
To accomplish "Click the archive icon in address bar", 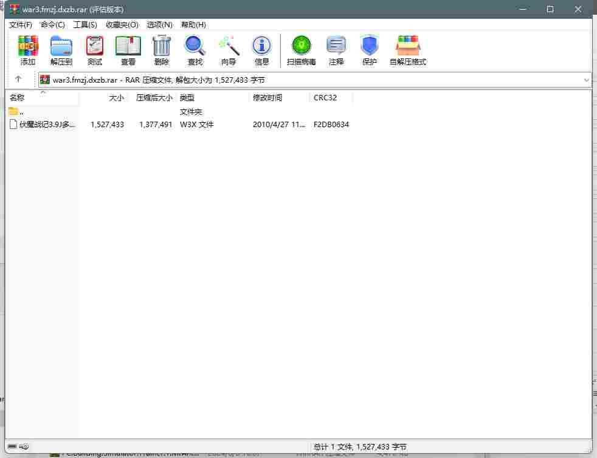I will pyautogui.click(x=45, y=80).
